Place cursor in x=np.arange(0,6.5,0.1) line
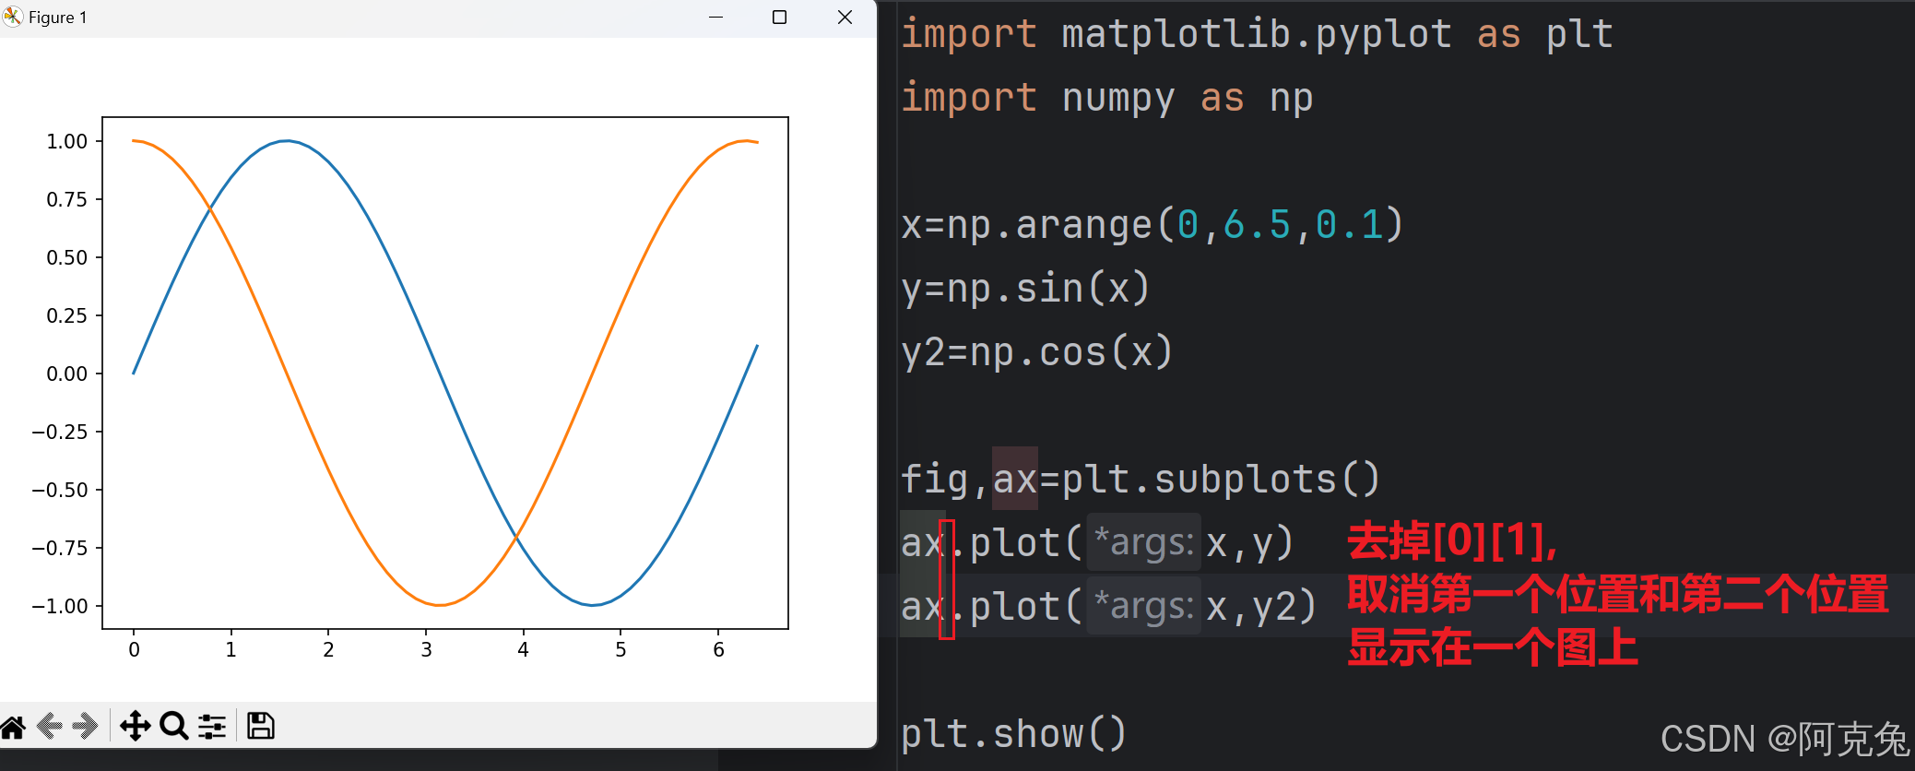The height and width of the screenshot is (771, 1915). click(1152, 225)
